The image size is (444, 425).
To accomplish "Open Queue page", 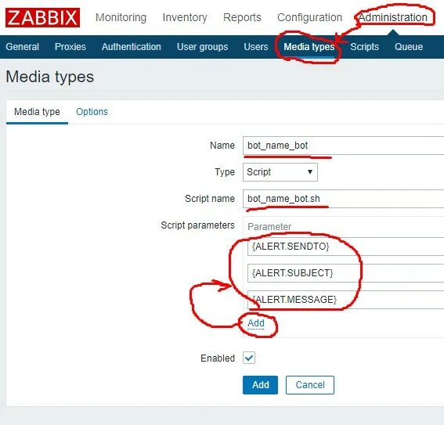I will (x=409, y=47).
